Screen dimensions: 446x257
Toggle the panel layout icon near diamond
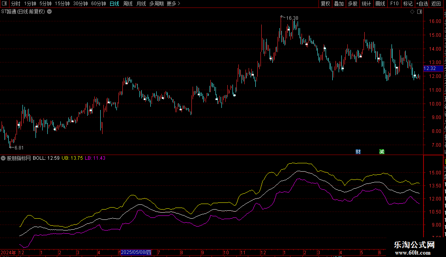coord(420,12)
